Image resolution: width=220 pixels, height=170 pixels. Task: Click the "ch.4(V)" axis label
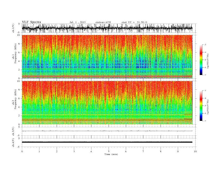click(x=13, y=142)
